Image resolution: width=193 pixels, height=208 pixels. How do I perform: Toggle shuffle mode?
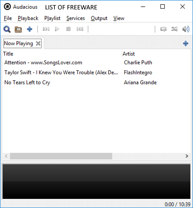(175, 29)
